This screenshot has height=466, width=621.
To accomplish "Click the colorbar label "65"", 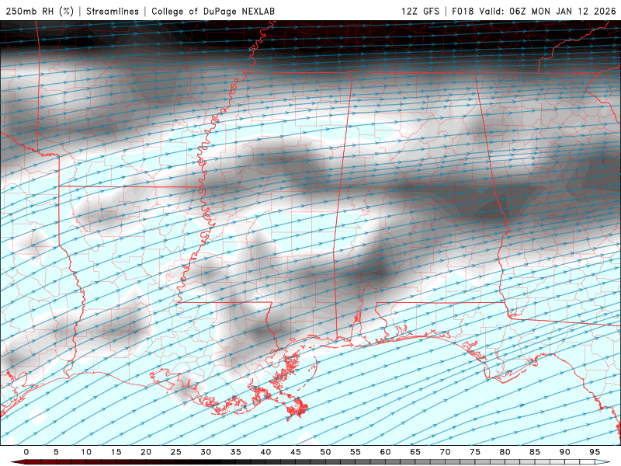I will pos(415,452).
